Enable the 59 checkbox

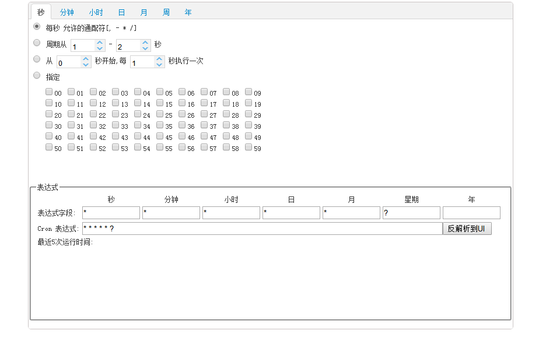point(249,147)
